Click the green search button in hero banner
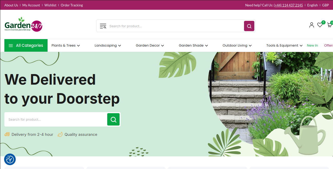Image resolution: width=333 pixels, height=169 pixels. 113,119
